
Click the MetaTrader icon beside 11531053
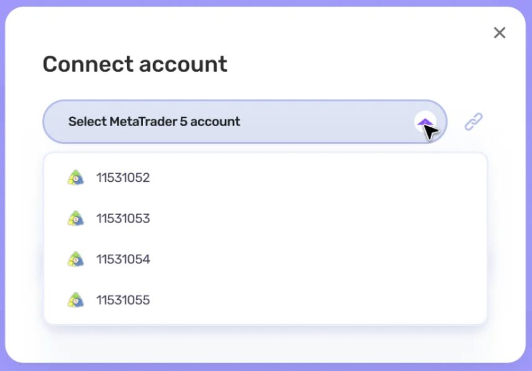(76, 219)
